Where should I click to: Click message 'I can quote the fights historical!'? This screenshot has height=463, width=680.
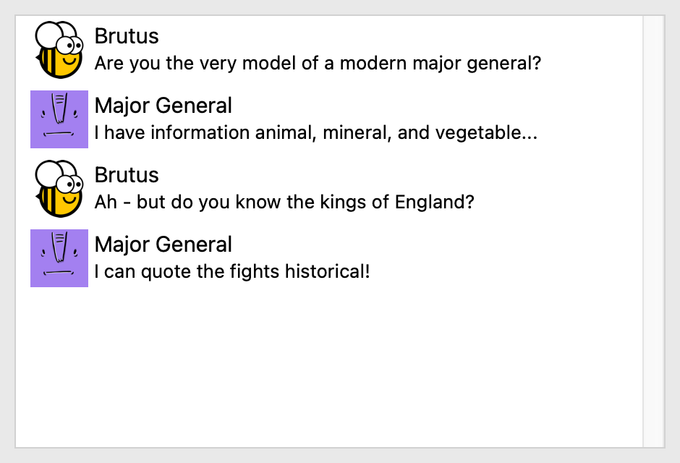tap(232, 272)
